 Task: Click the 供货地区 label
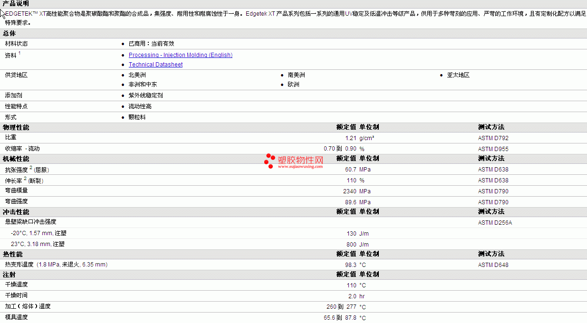[x=17, y=75]
